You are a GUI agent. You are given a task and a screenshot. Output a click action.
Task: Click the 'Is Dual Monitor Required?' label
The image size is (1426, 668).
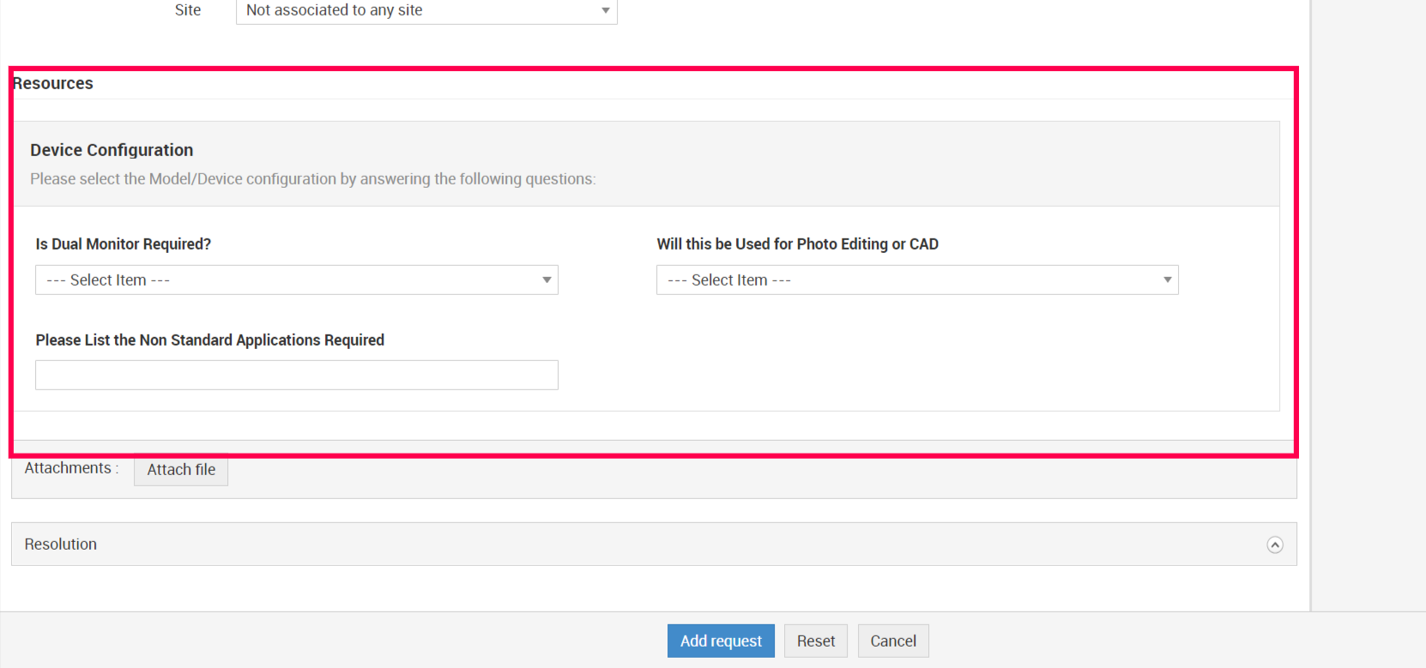[x=124, y=244]
